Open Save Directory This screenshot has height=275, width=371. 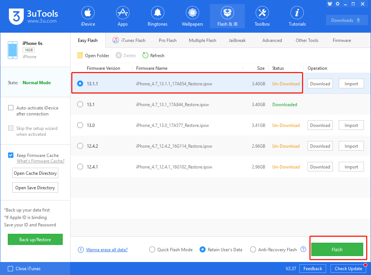coord(35,188)
